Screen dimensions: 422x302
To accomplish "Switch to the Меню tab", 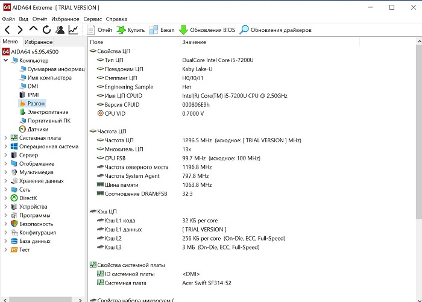I will point(10,42).
